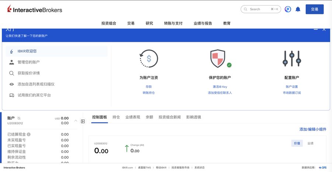Click the 添加/编辑小组件 link
This screenshot has height=172, width=332.
coord(313,129)
